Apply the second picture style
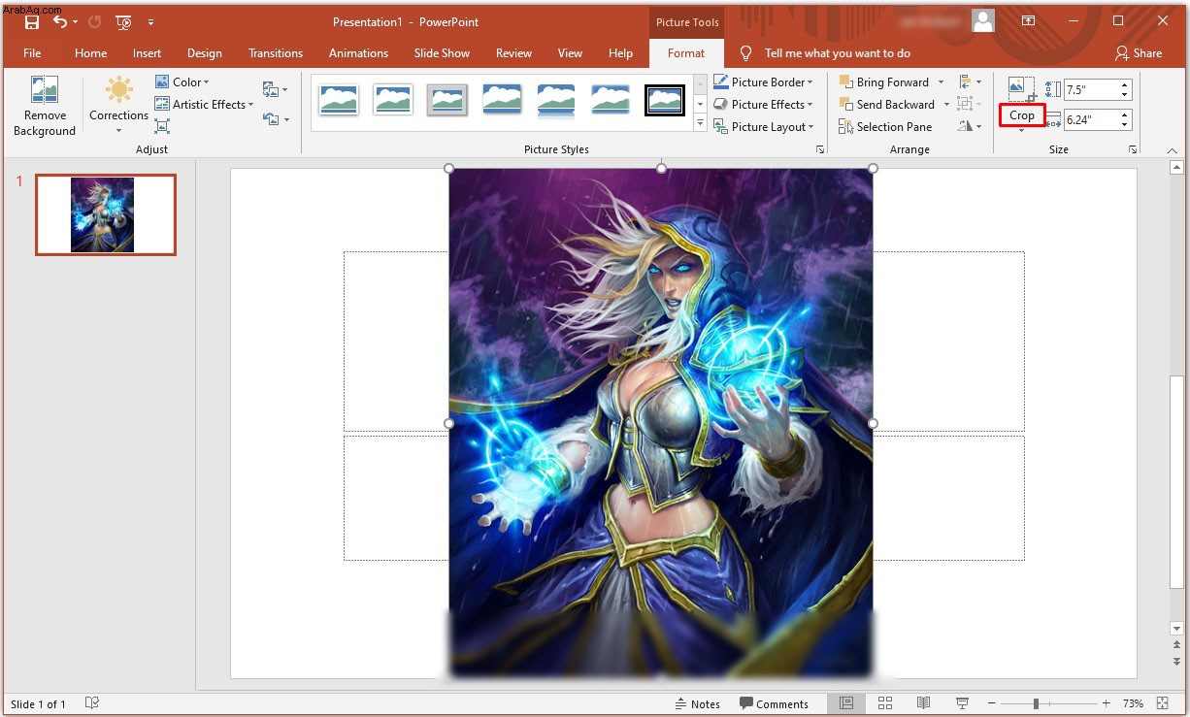The image size is (1190, 717). point(393,99)
